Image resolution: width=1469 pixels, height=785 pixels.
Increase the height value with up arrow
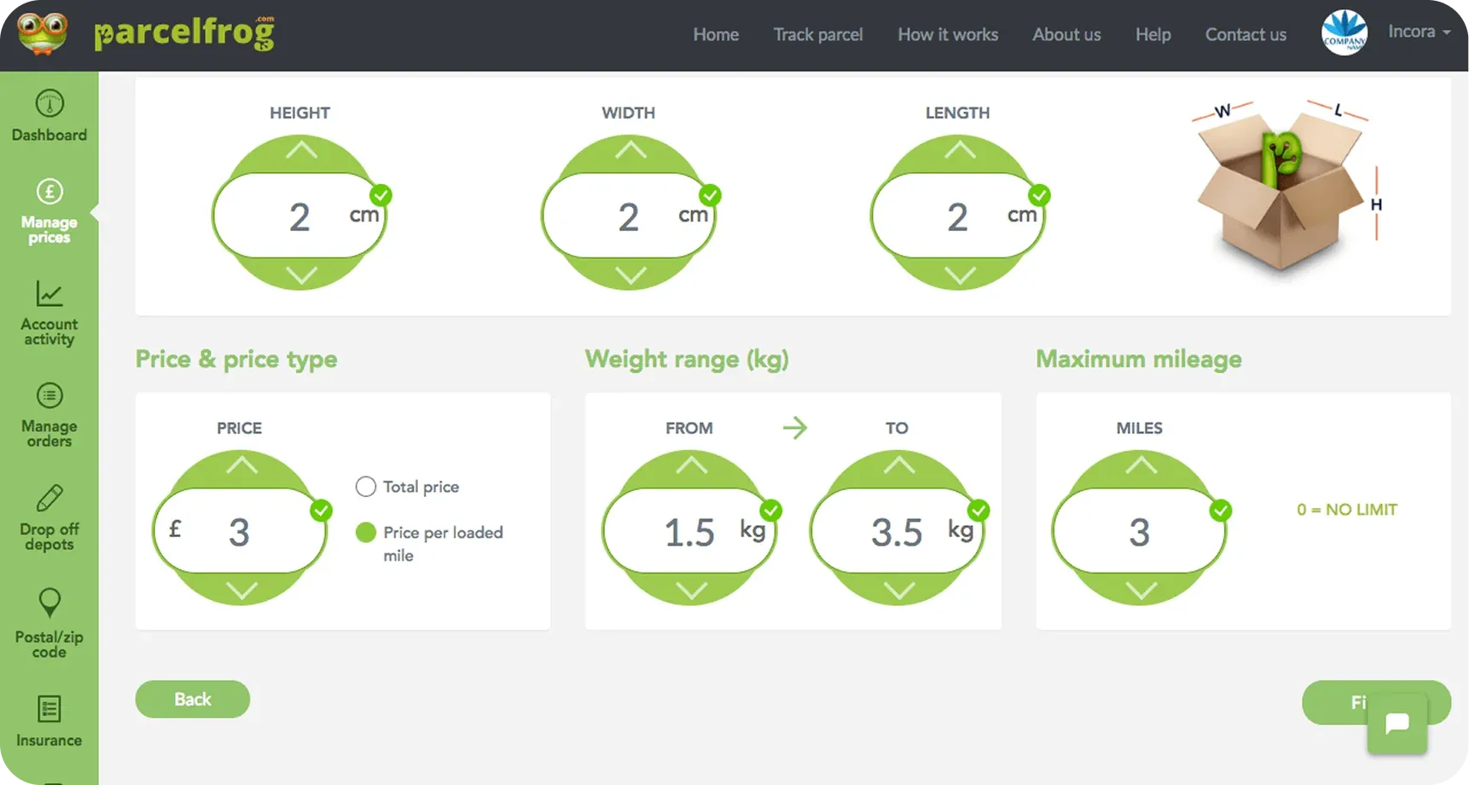coord(300,151)
